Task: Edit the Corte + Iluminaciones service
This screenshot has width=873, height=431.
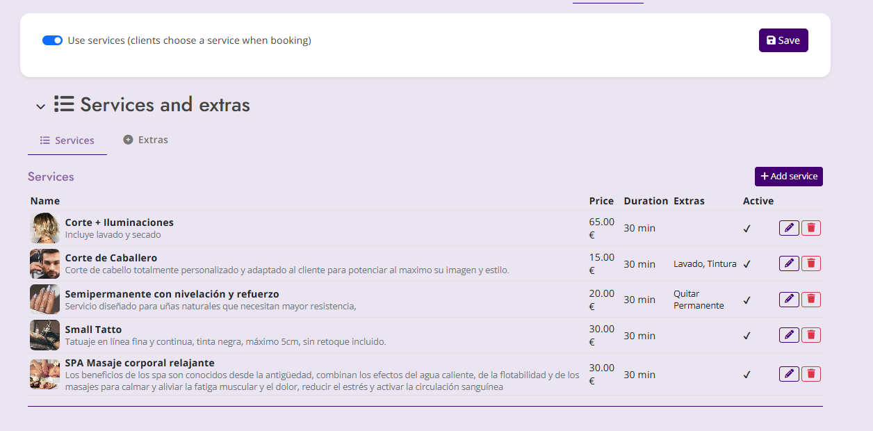Action: (x=789, y=228)
